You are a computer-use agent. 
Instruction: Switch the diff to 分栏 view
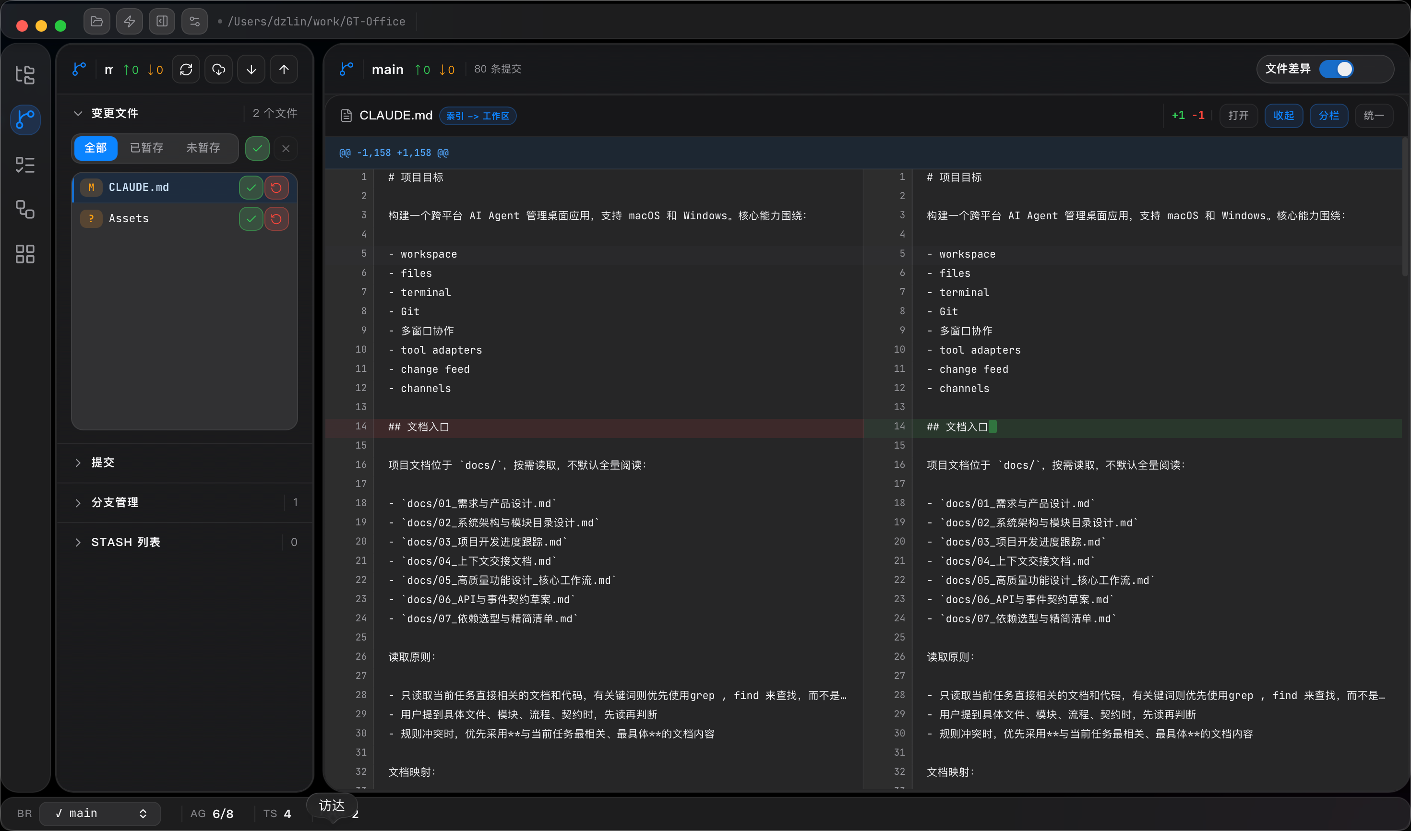tap(1329, 115)
